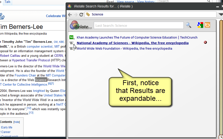Open National Academy of Sciences result link
Screen dimensions: 223x139
(x=132, y=43)
